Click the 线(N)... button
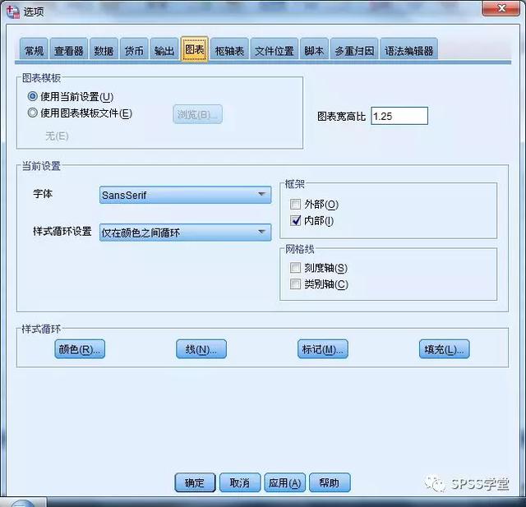The image size is (526, 507). [x=201, y=349]
